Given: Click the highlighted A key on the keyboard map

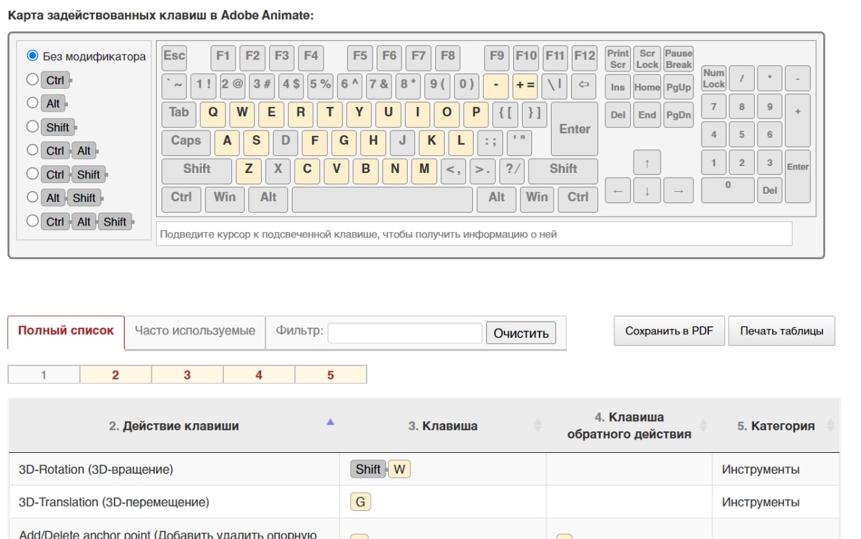Looking at the screenshot, I should pos(227,142).
